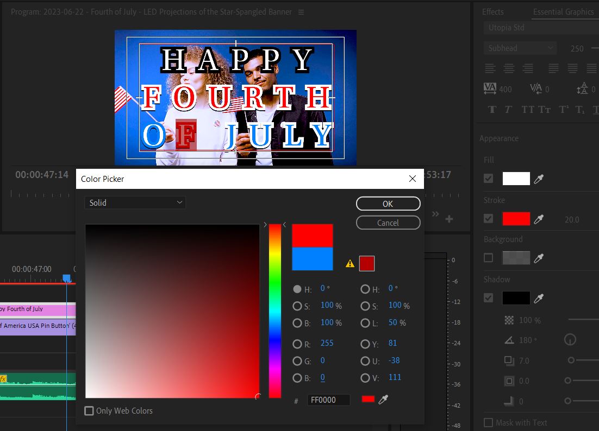Click the right align text icon
Viewport: 599px width, 431px height.
click(x=528, y=68)
